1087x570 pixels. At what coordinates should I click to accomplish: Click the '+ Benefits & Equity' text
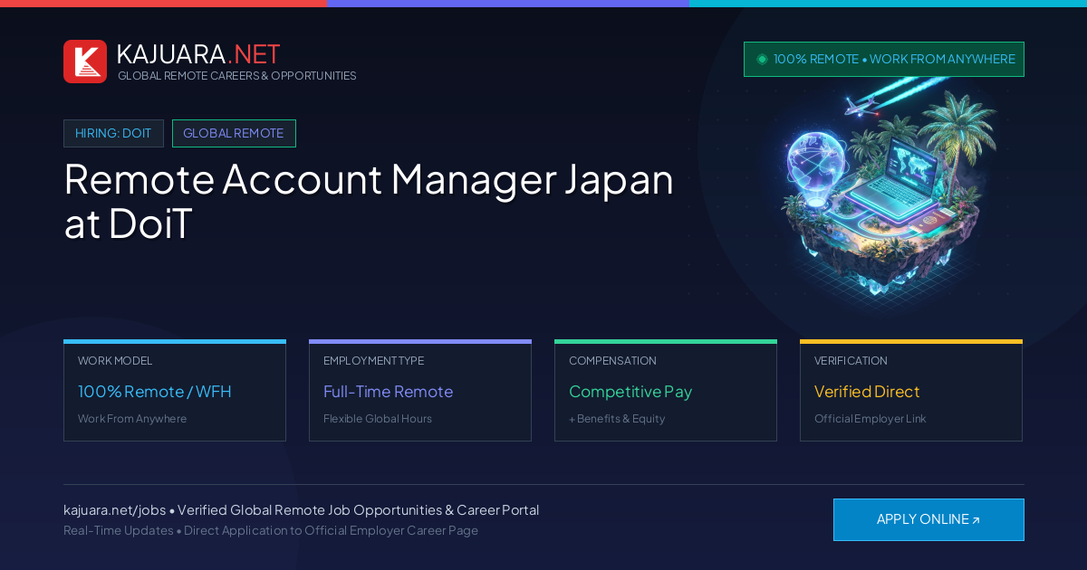[x=617, y=419]
